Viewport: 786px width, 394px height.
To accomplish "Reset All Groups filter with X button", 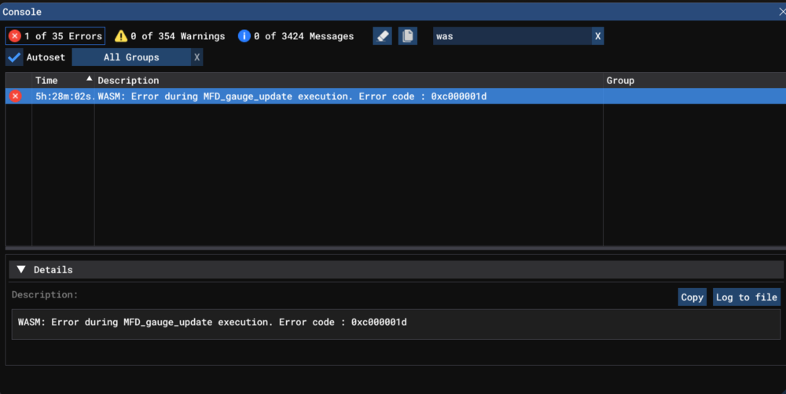I will [196, 57].
